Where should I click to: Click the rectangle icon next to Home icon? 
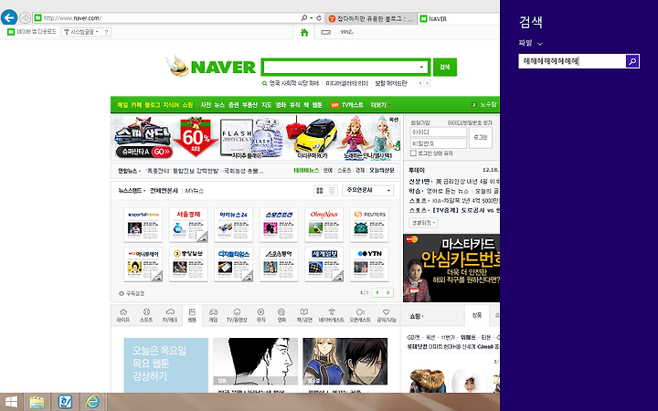pyautogui.click(x=325, y=32)
